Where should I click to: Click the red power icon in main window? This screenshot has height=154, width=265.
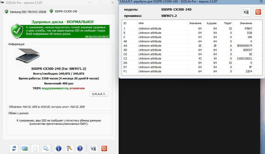click(104, 148)
